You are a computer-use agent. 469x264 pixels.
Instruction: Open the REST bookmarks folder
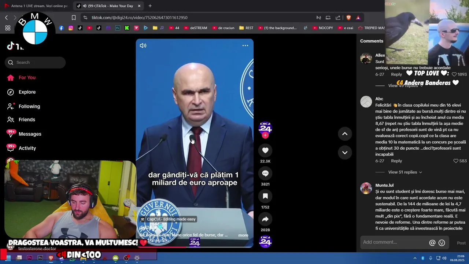point(246,28)
